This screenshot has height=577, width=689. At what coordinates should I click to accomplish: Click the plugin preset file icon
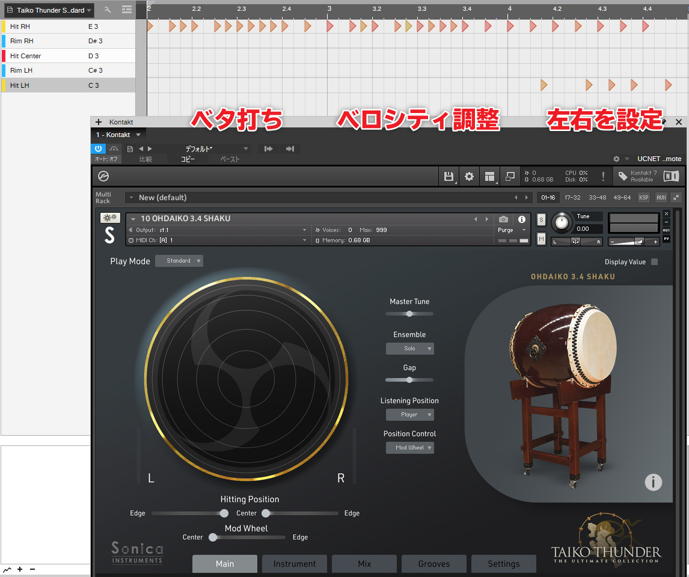tap(130, 149)
